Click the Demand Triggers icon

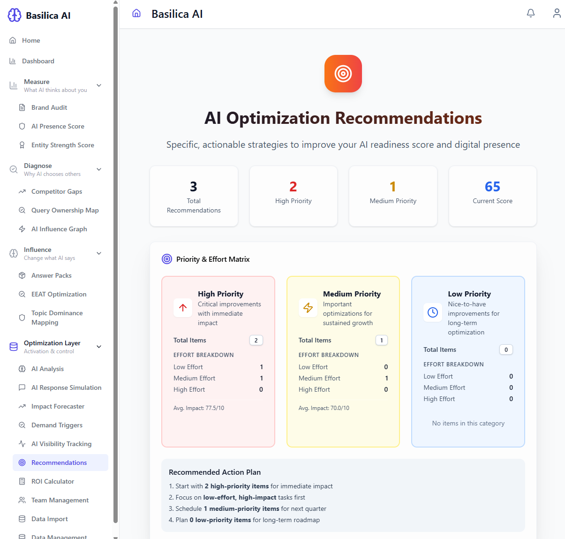coord(22,425)
